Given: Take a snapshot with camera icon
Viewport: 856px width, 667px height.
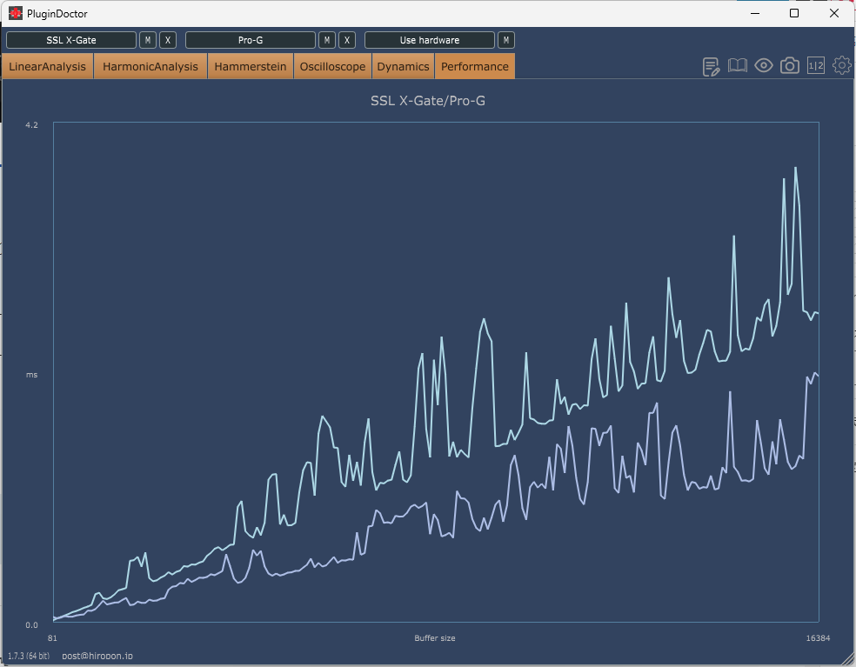Looking at the screenshot, I should pos(789,66).
